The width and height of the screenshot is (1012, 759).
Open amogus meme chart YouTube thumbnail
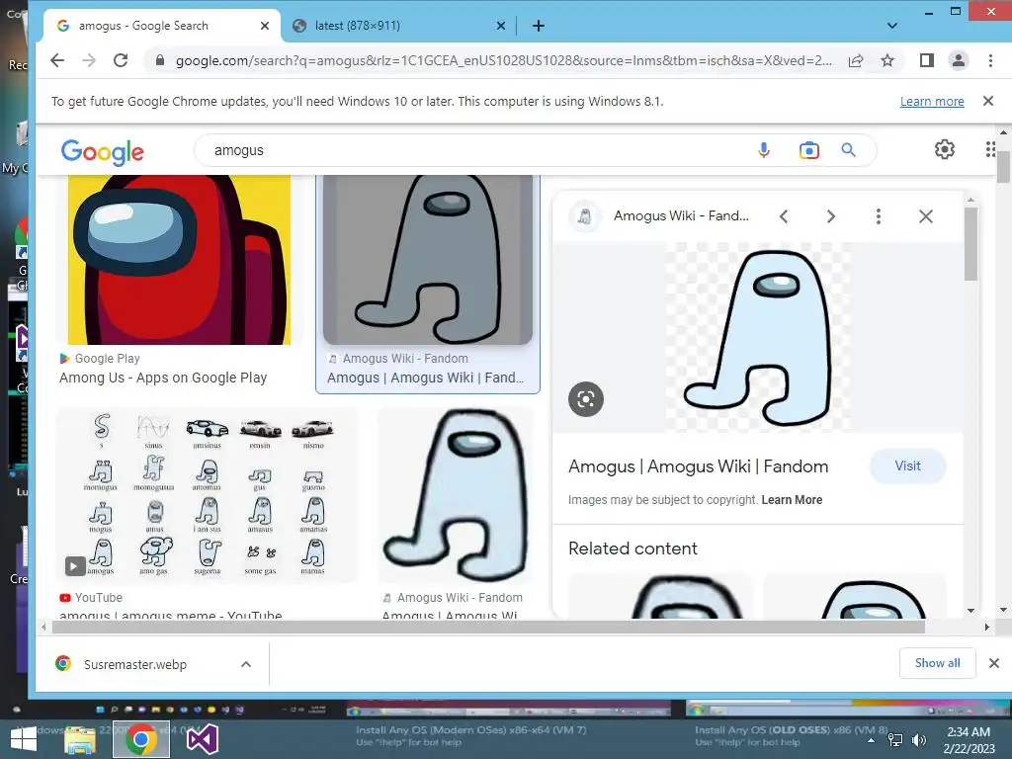[207, 495]
